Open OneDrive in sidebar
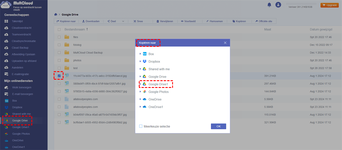342x150 pixels. pyautogui.click(x=18, y=140)
